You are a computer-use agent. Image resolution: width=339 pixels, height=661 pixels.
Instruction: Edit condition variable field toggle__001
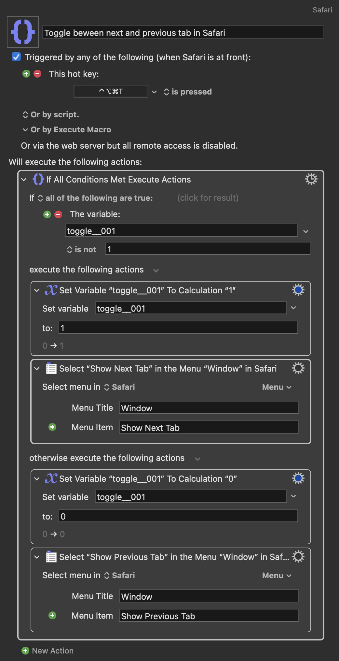pos(181,230)
